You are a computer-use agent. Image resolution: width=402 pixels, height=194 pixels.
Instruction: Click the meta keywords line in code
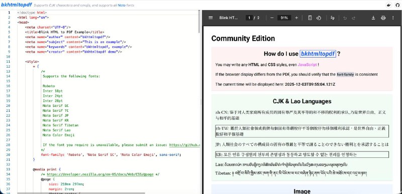tap(78, 47)
